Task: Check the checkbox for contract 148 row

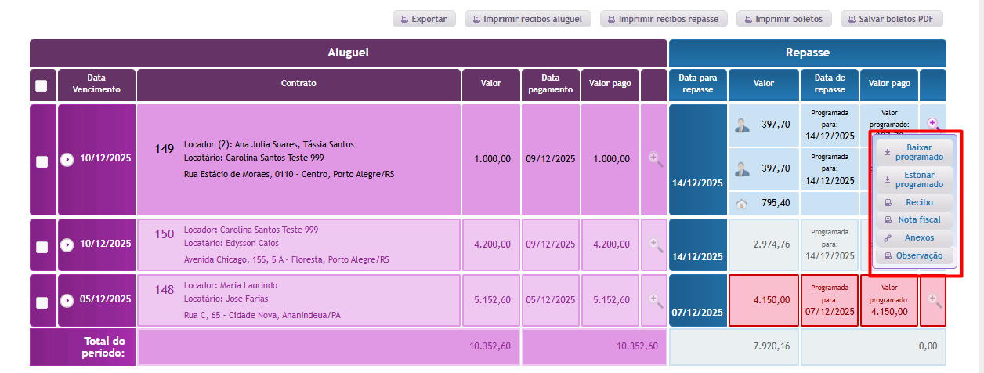Action: 42,302
